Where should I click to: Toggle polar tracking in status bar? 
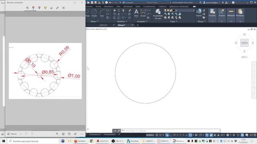click(x=174, y=135)
